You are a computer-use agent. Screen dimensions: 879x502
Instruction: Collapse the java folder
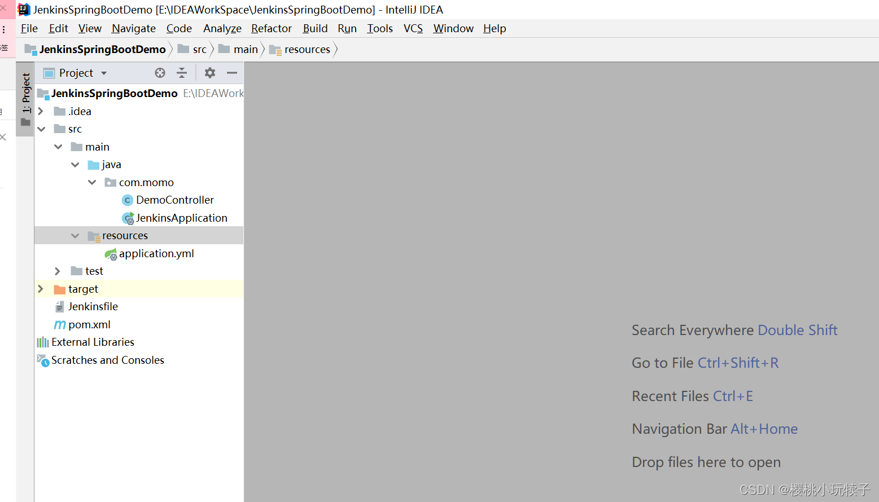point(75,165)
